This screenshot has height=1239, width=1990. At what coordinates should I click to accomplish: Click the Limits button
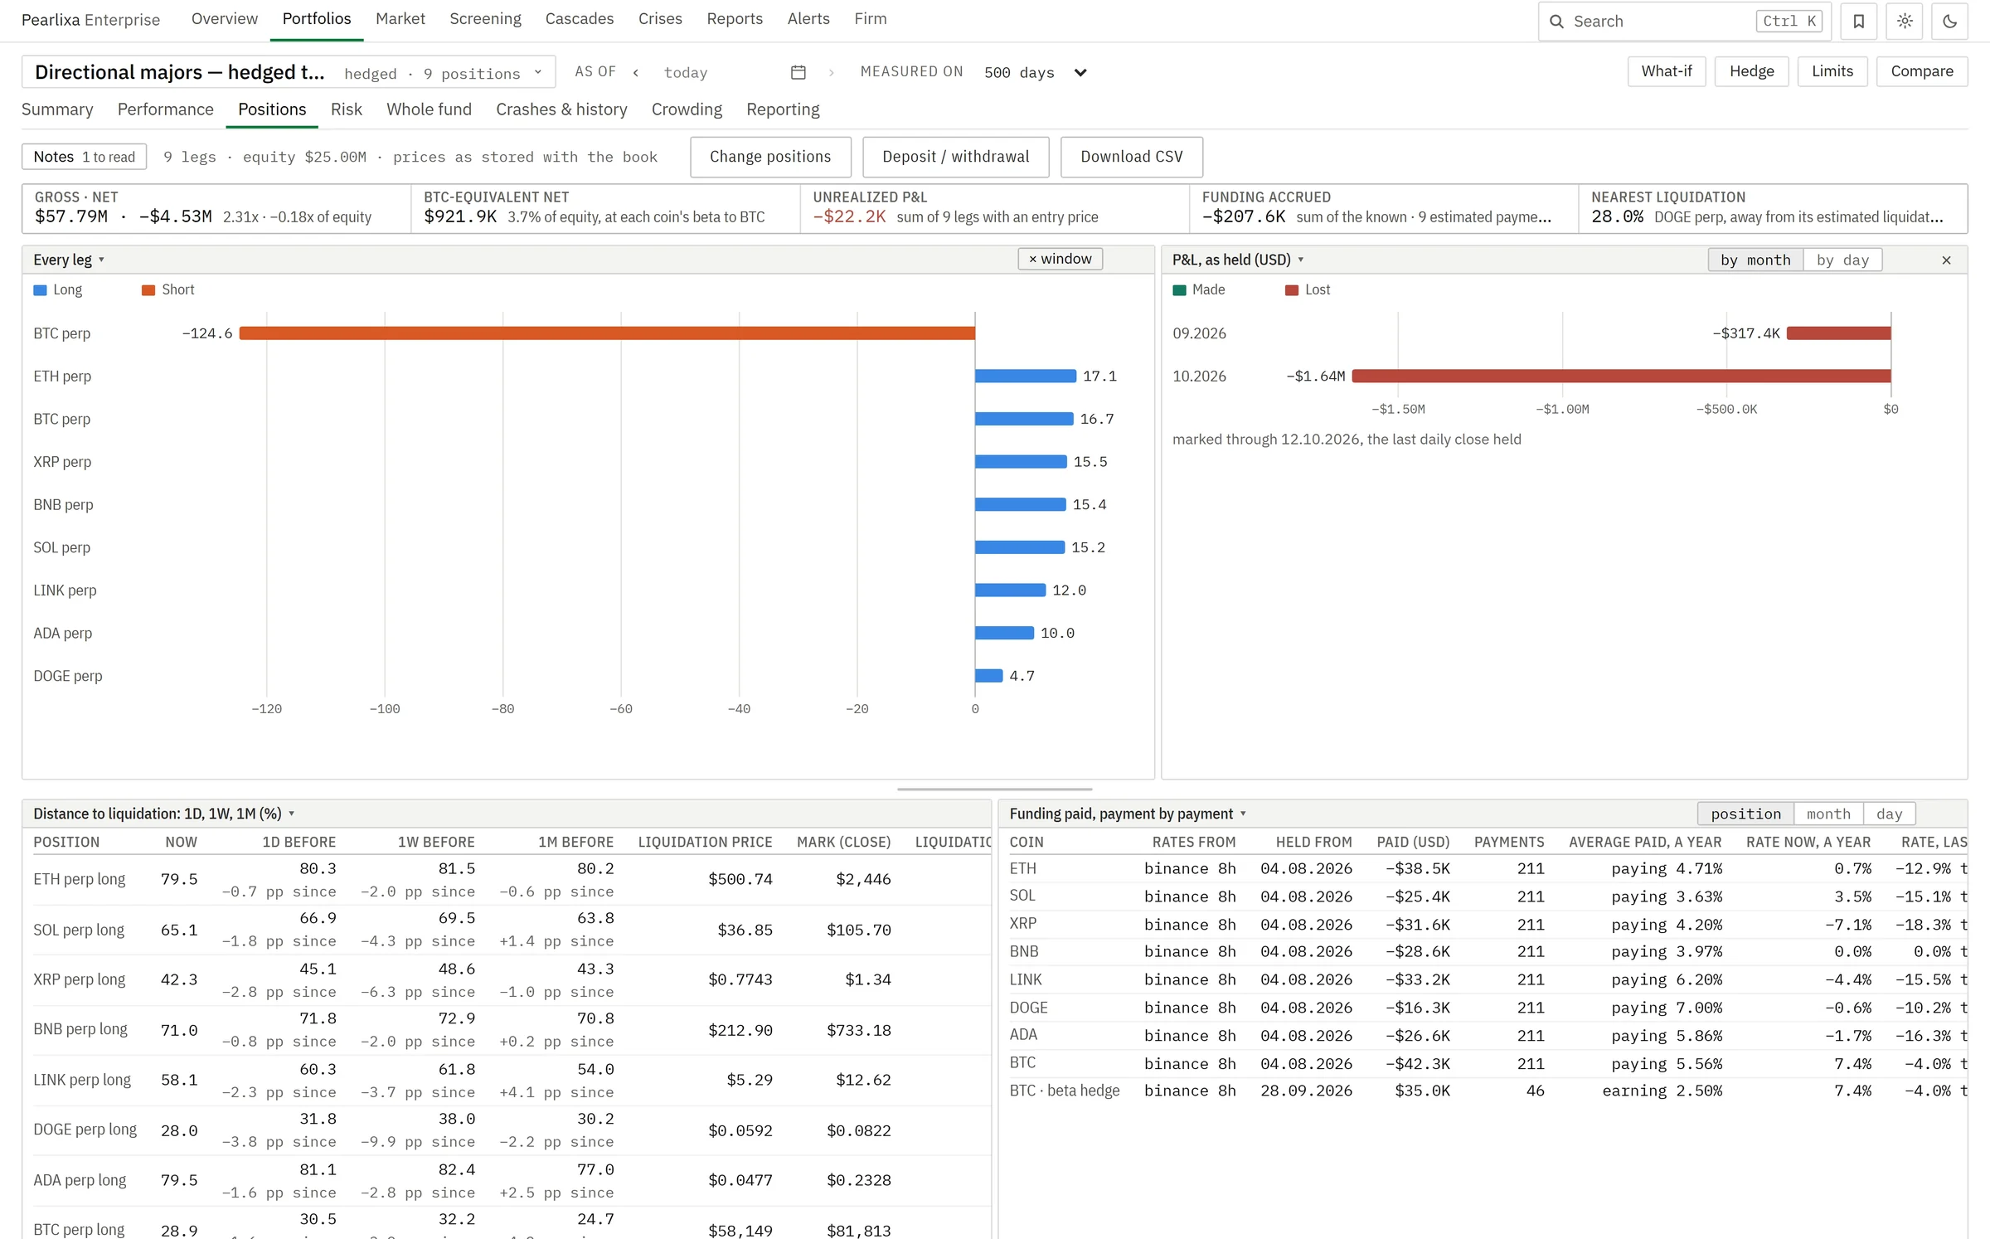point(1832,71)
